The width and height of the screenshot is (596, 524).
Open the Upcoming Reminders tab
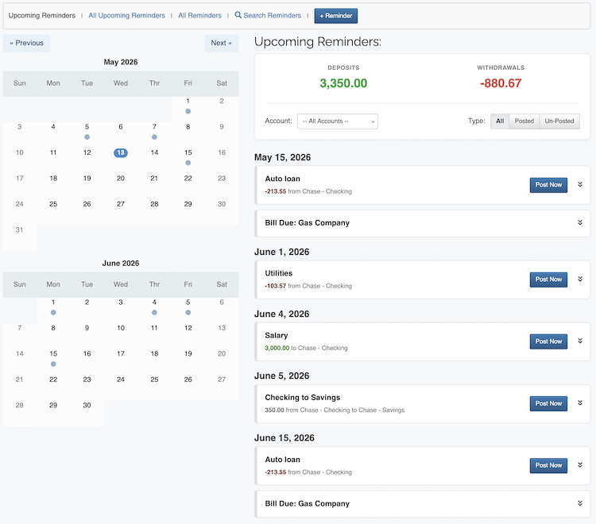pyautogui.click(x=42, y=16)
